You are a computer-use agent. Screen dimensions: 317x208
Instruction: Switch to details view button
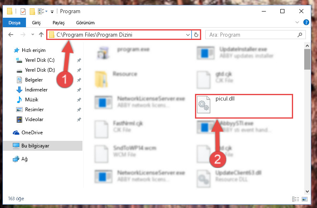click(x=296, y=199)
